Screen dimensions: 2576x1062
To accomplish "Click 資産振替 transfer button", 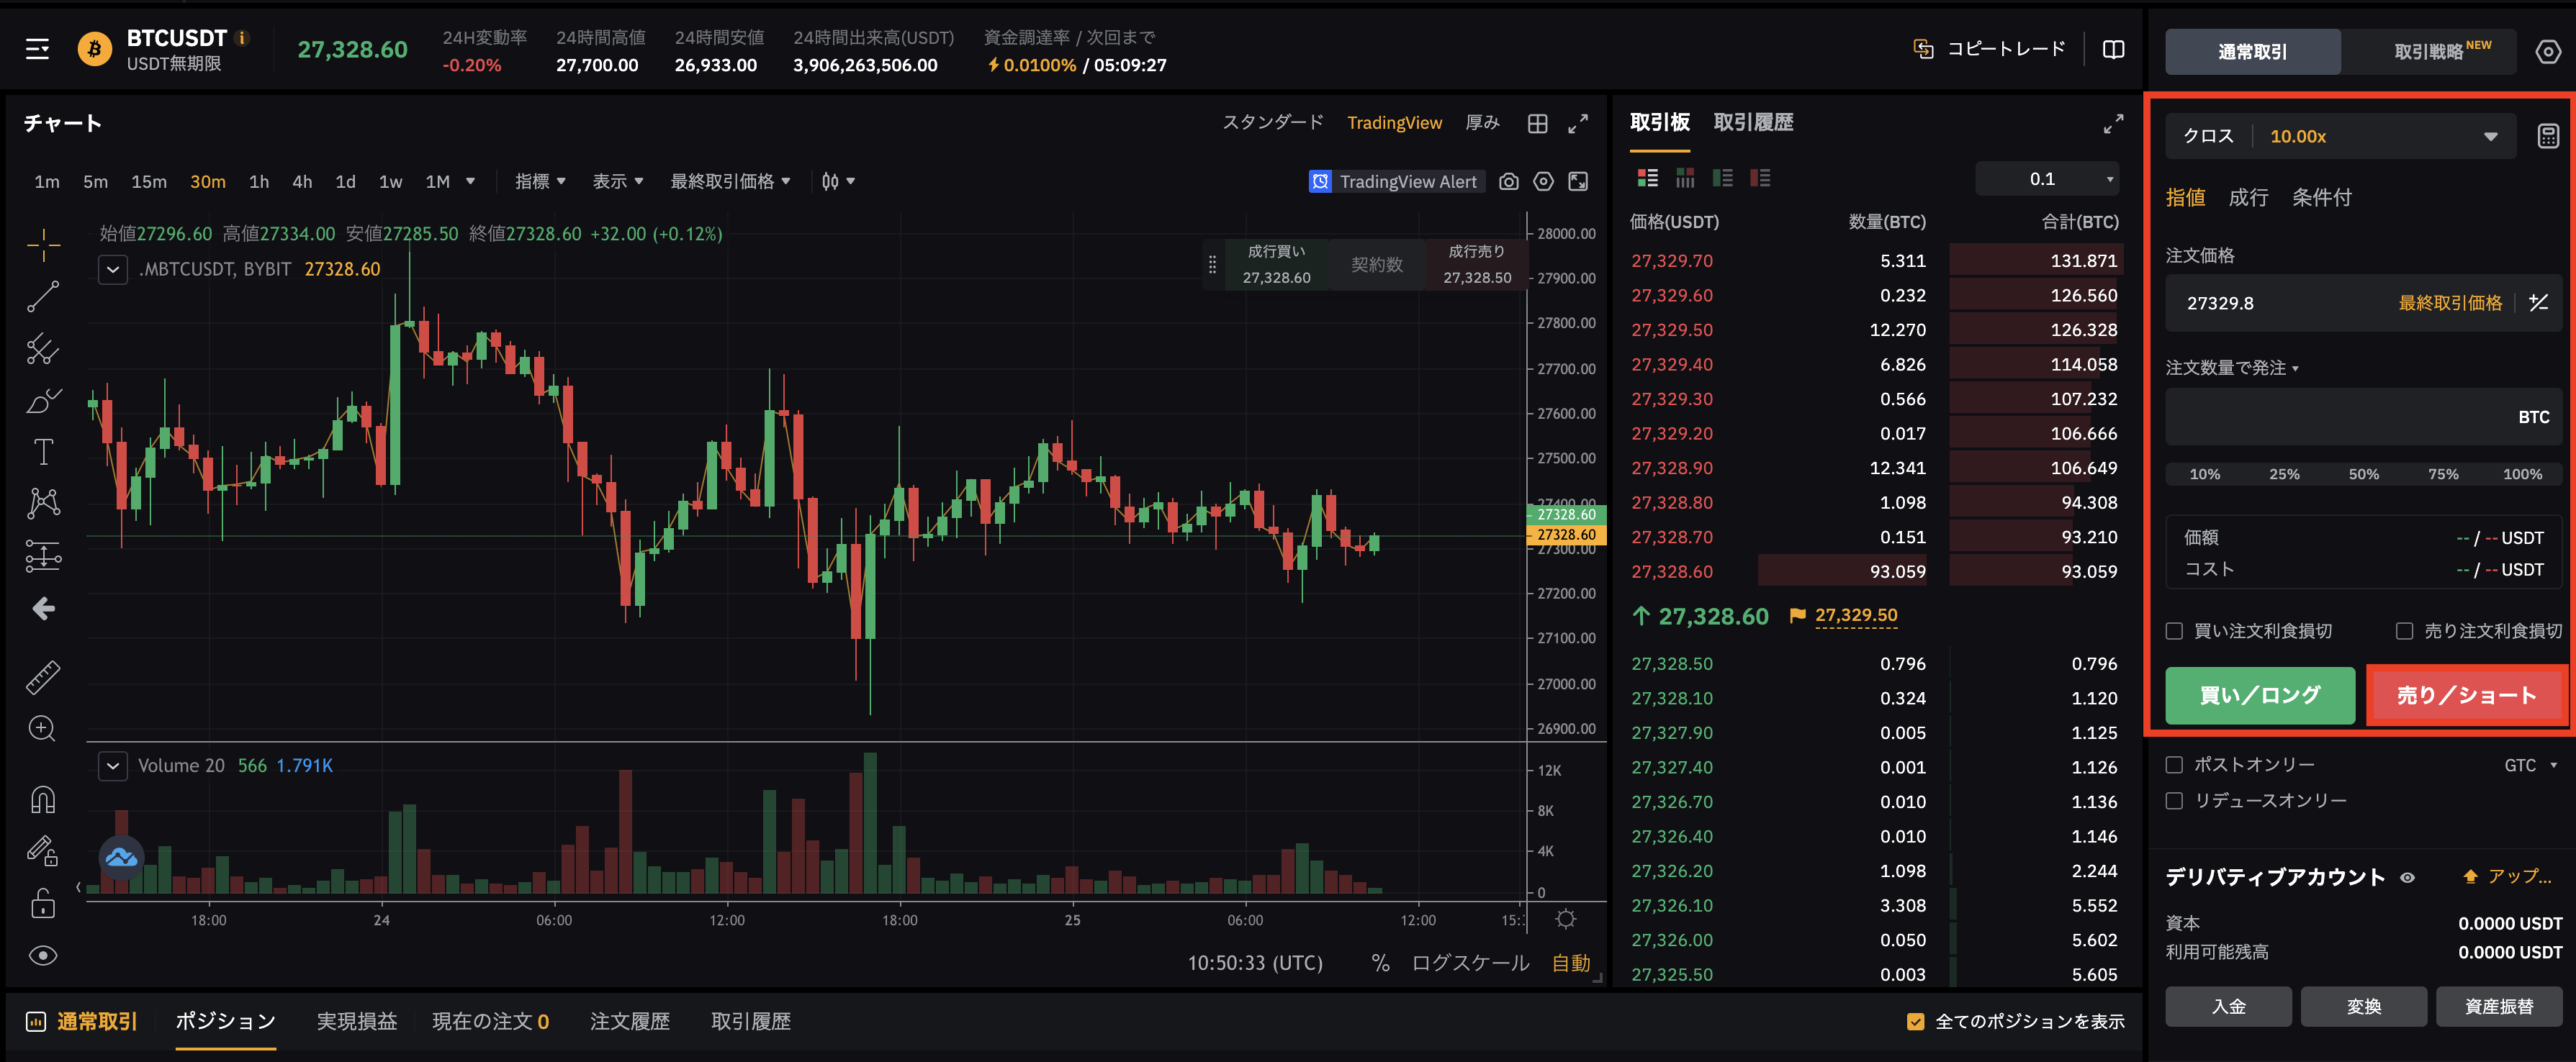I will coord(2499,1007).
